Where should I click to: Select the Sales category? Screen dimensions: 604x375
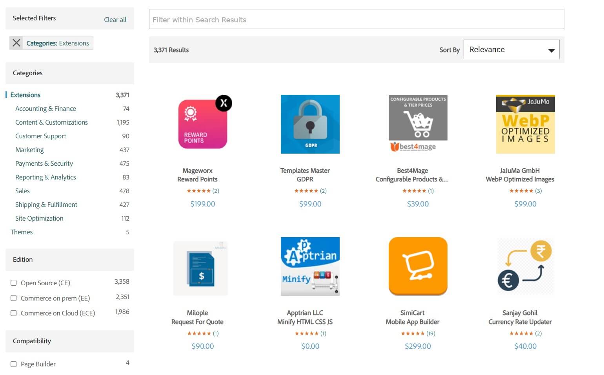[22, 191]
